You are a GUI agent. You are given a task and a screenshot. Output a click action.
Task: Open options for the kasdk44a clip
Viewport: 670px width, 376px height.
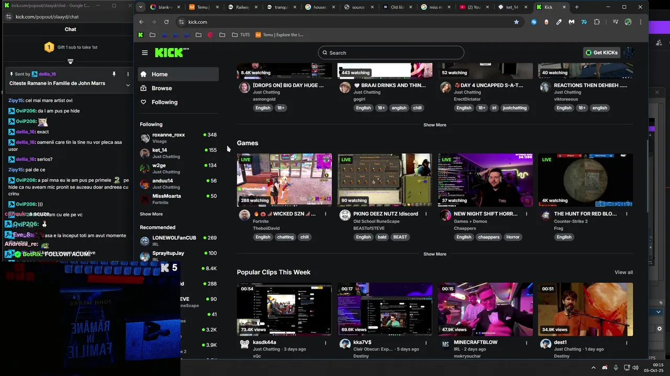tap(326, 343)
